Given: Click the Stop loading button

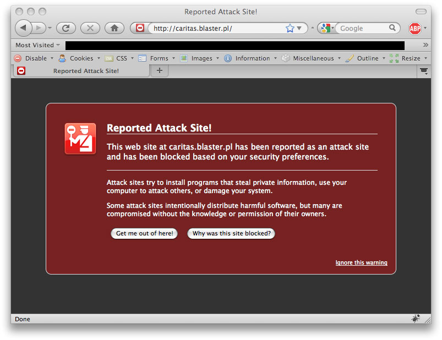Looking at the screenshot, I should (90, 28).
